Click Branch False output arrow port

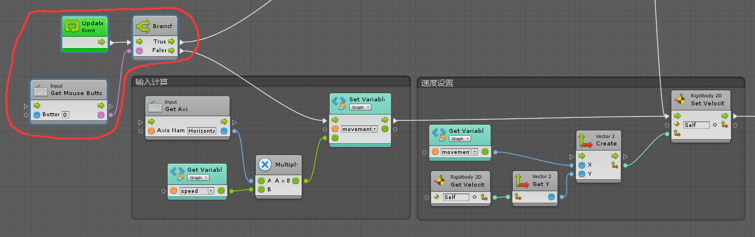coord(171,50)
